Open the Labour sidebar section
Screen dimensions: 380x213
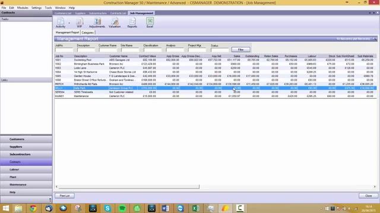(26, 169)
